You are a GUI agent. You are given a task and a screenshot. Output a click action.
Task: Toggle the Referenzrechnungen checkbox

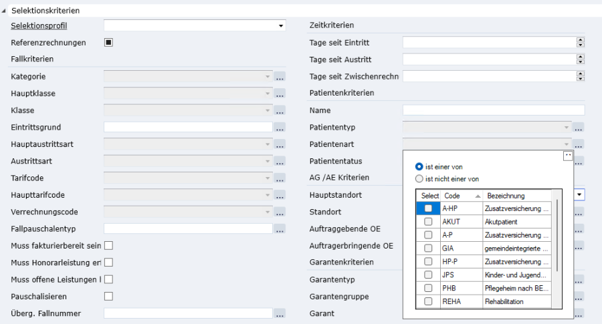pyautogui.click(x=108, y=43)
